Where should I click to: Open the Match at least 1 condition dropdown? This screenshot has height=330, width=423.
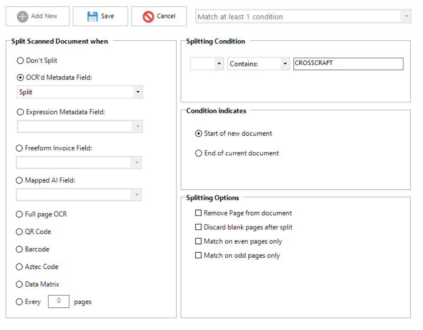(x=303, y=17)
